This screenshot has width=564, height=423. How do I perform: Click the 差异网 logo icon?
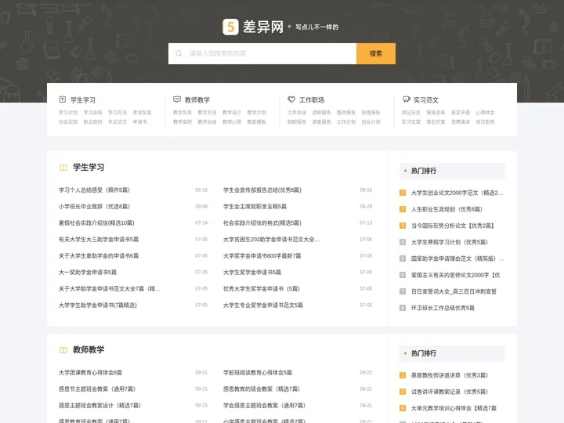(x=230, y=27)
